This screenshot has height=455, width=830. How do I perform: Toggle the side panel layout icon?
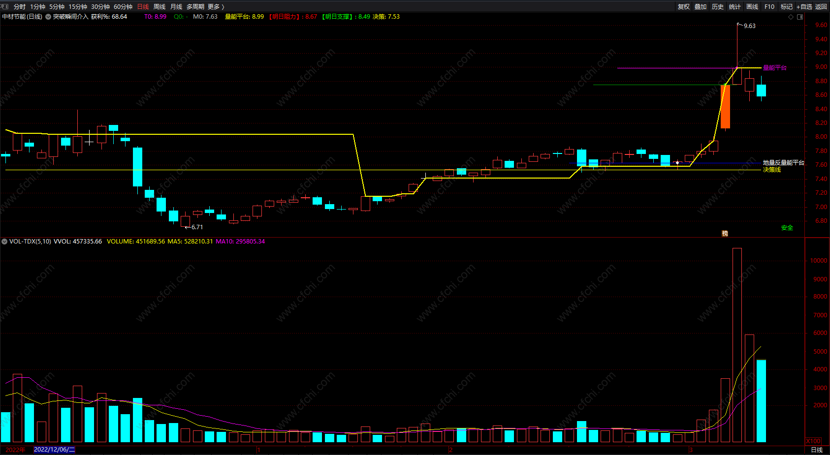tap(800, 17)
